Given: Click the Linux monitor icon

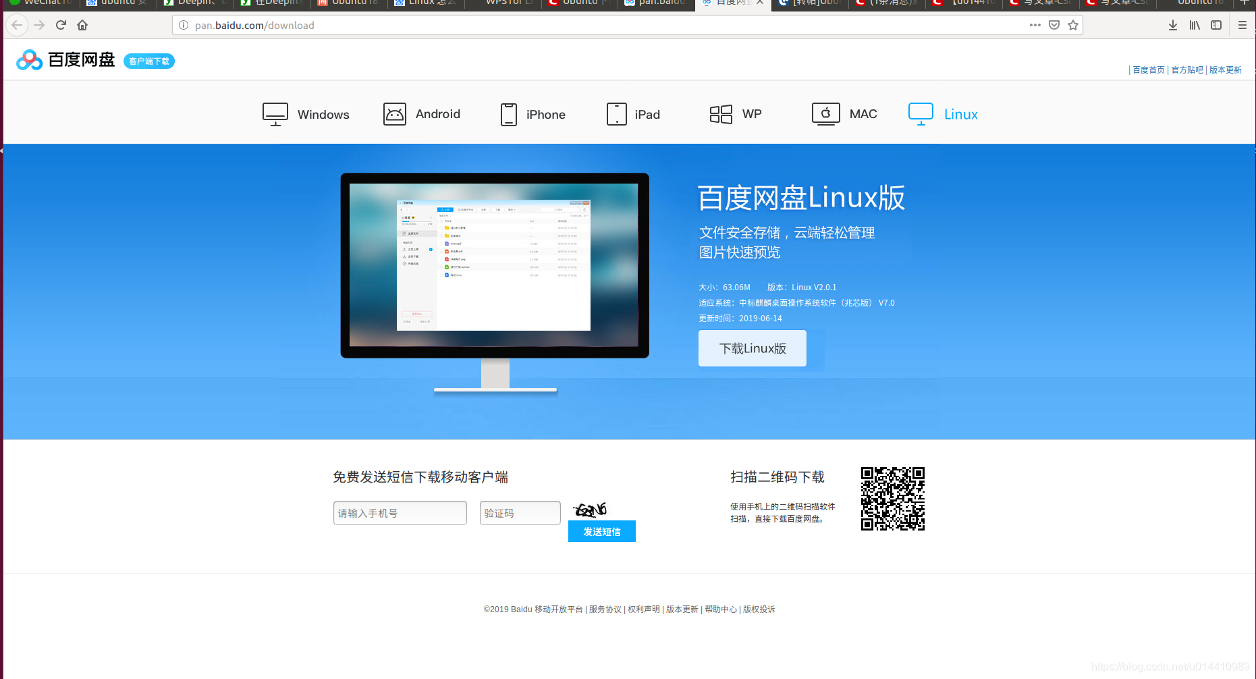Looking at the screenshot, I should coord(921,114).
